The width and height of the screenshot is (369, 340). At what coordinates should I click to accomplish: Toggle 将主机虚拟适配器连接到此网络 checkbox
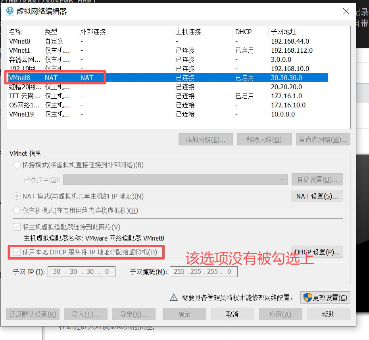click(x=17, y=227)
